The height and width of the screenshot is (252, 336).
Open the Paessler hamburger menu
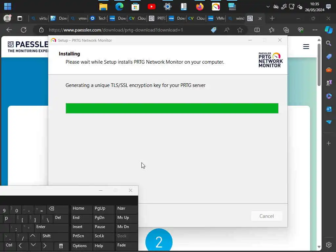306,47
